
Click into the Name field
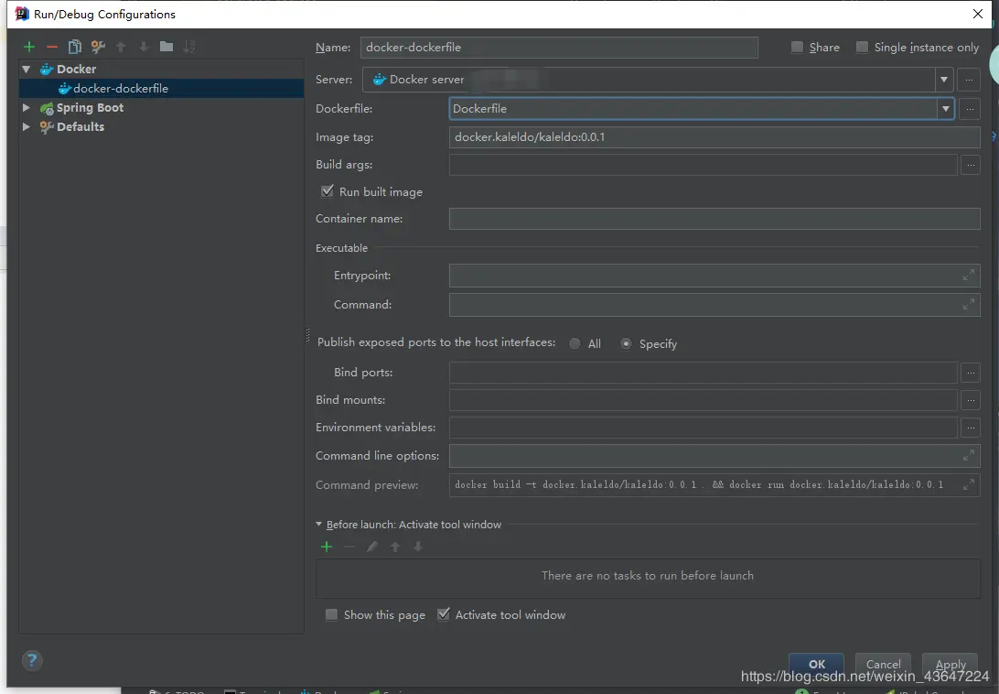(559, 48)
